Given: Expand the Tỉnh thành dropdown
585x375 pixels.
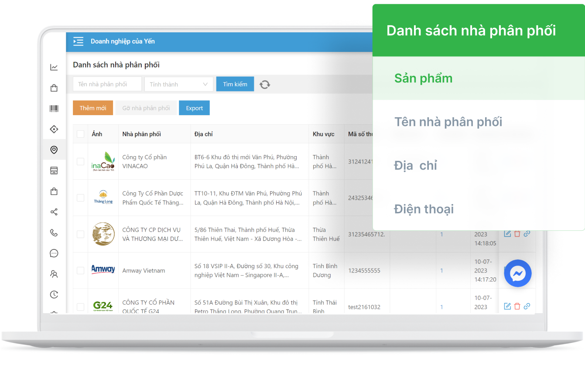Looking at the screenshot, I should point(179,84).
